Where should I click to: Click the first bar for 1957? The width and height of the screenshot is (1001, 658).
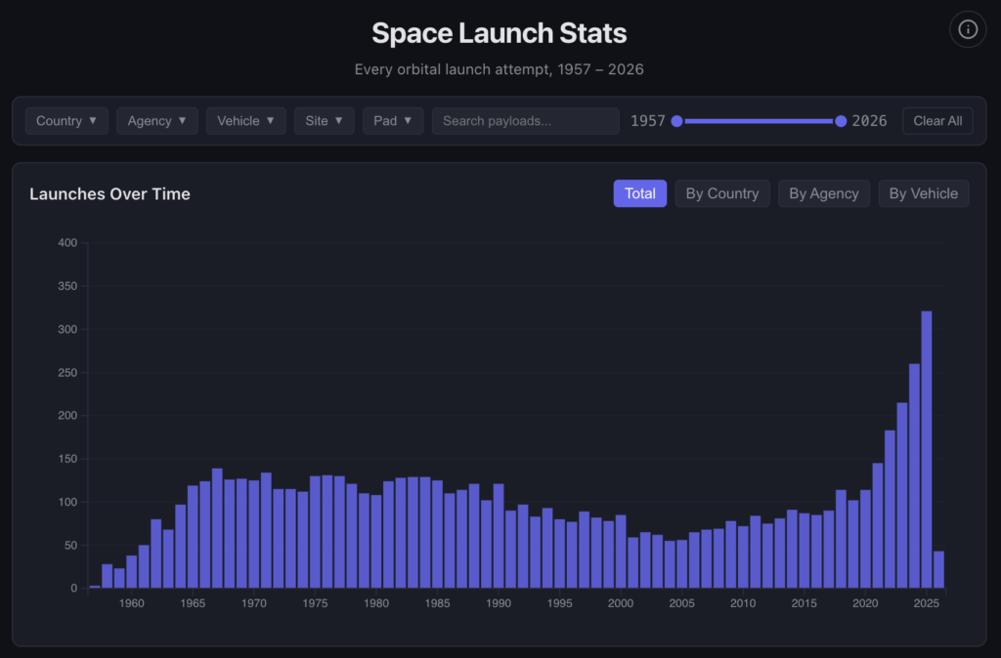[95, 586]
